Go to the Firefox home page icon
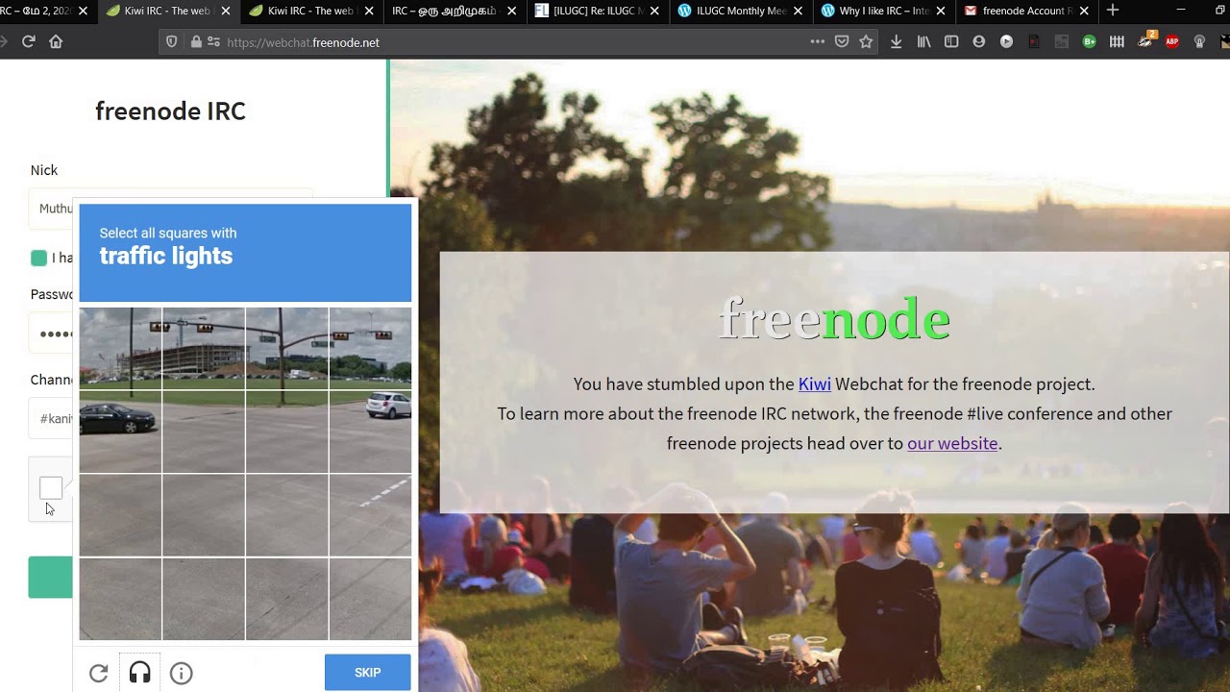 (x=56, y=42)
